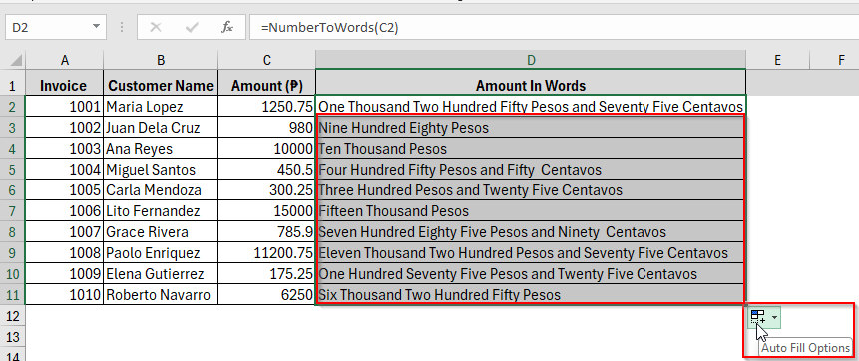
Task: Select column B header
Action: 161,60
